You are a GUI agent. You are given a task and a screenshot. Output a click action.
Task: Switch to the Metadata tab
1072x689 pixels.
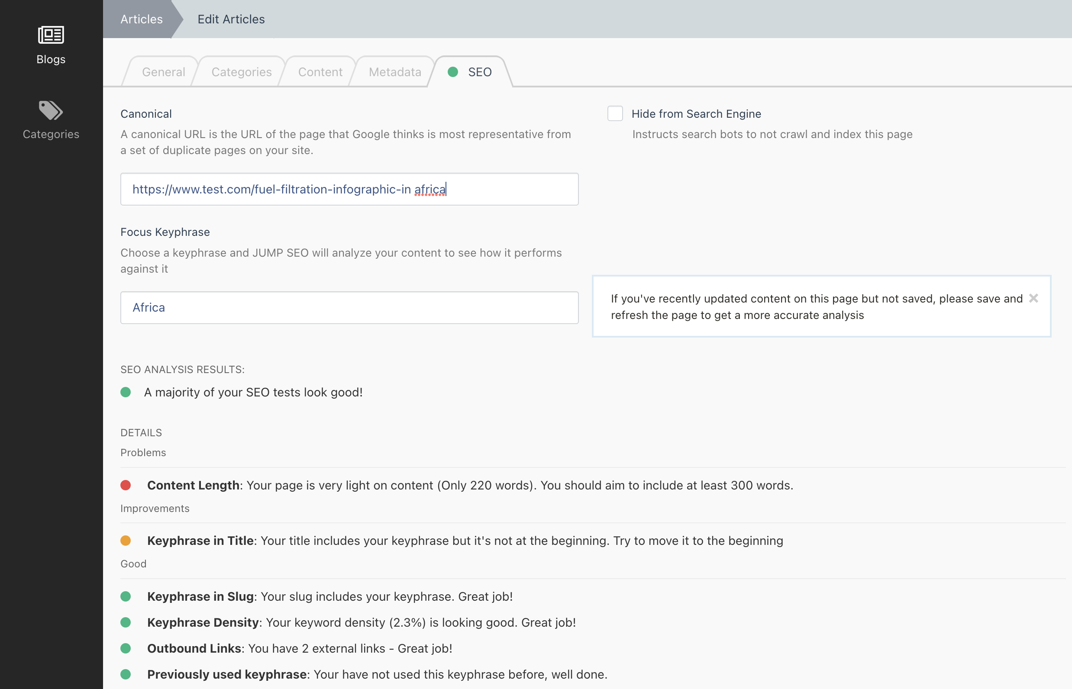394,71
